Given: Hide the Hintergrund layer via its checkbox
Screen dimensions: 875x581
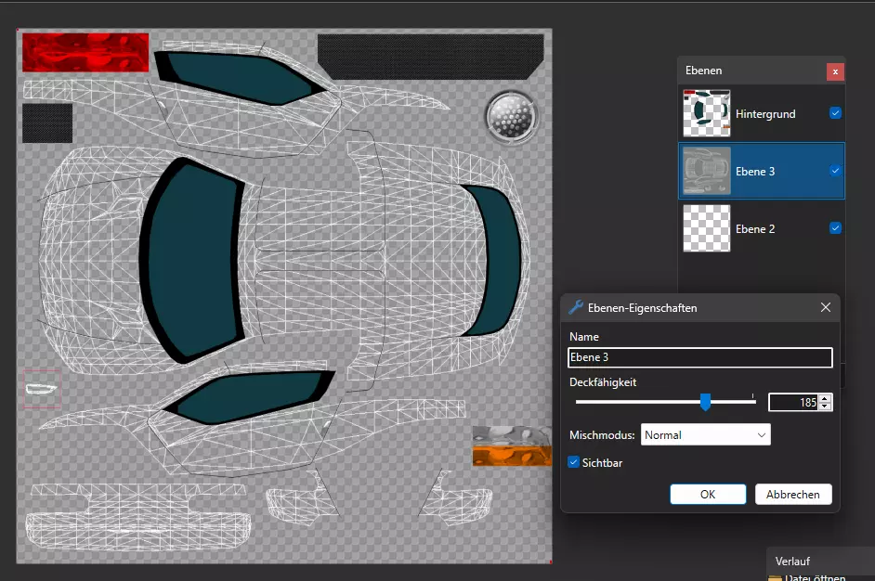Looking at the screenshot, I should (835, 113).
